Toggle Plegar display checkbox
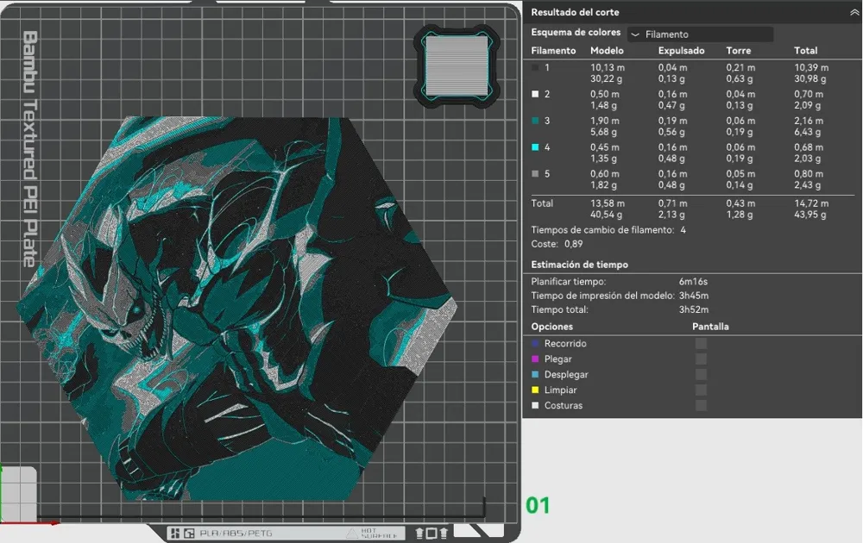The width and height of the screenshot is (863, 543). click(701, 359)
